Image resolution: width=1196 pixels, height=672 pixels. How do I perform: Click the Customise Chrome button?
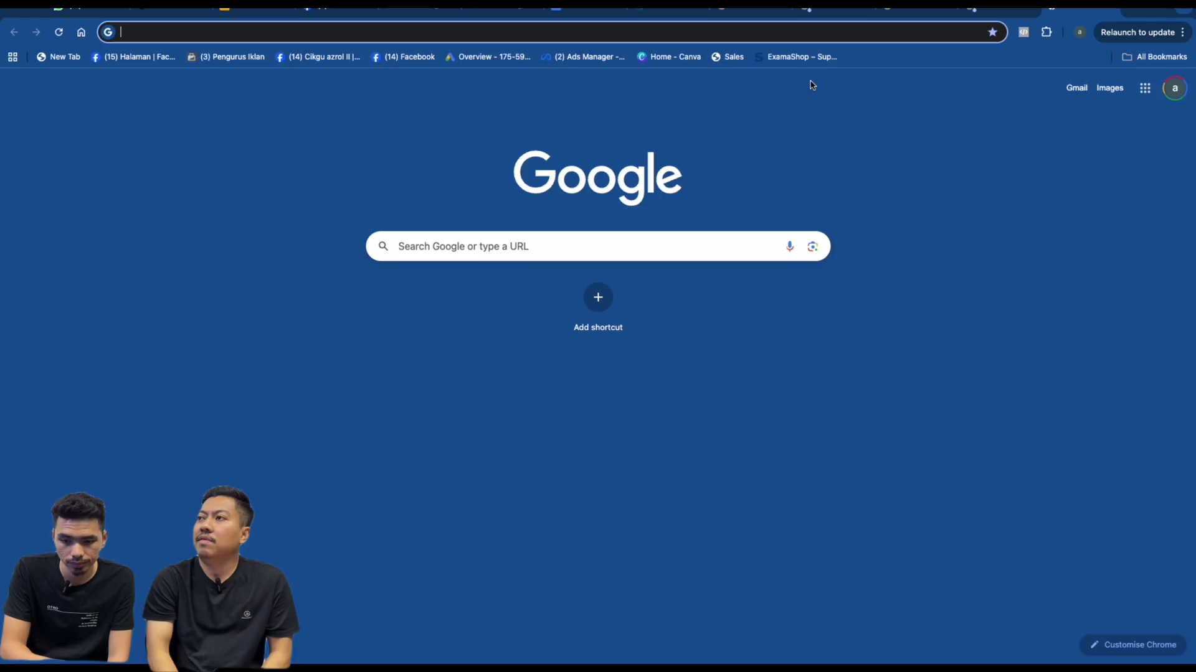coord(1133,645)
